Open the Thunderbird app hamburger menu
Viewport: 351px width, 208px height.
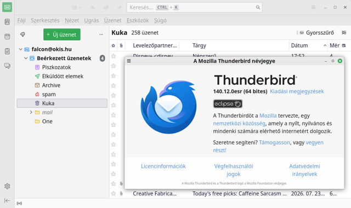click(313, 7)
